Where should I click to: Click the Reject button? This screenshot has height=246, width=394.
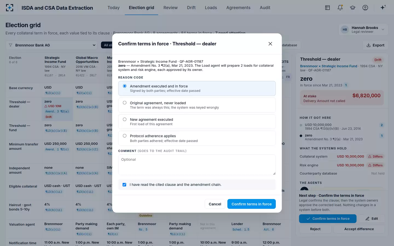[315, 229]
